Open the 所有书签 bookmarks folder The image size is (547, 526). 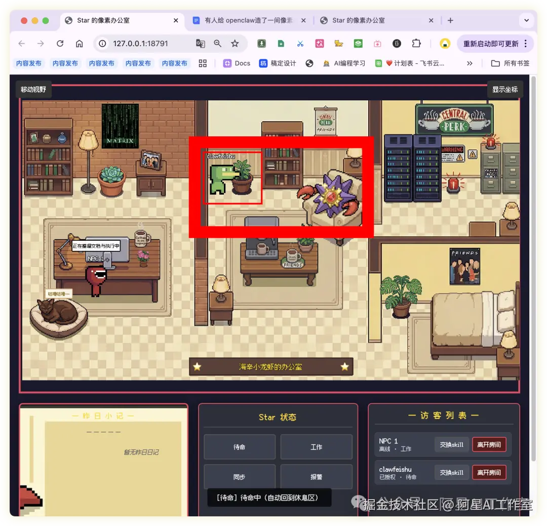coord(510,63)
